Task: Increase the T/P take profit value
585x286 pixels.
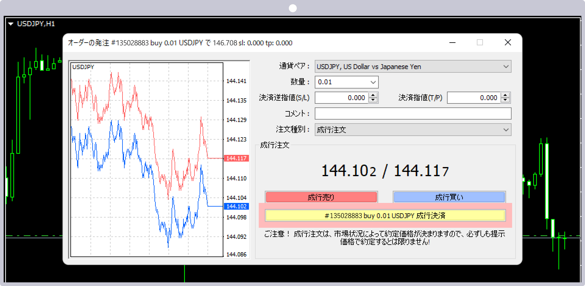Action: point(505,95)
